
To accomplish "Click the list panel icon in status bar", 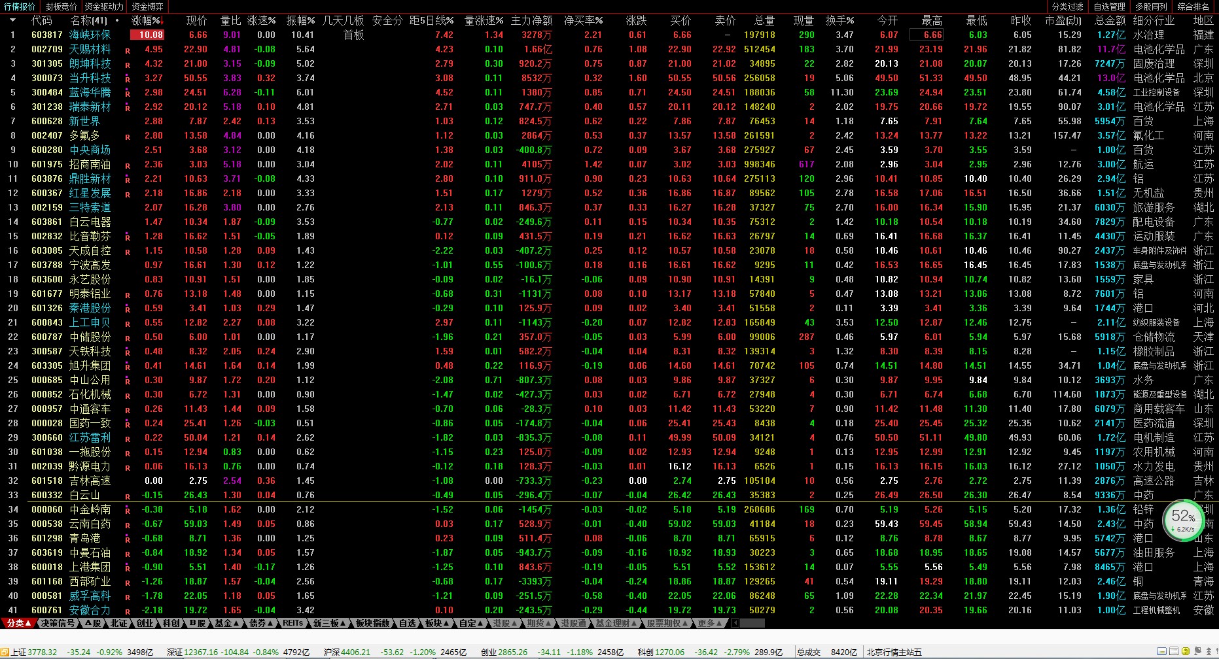I will click(x=1174, y=651).
